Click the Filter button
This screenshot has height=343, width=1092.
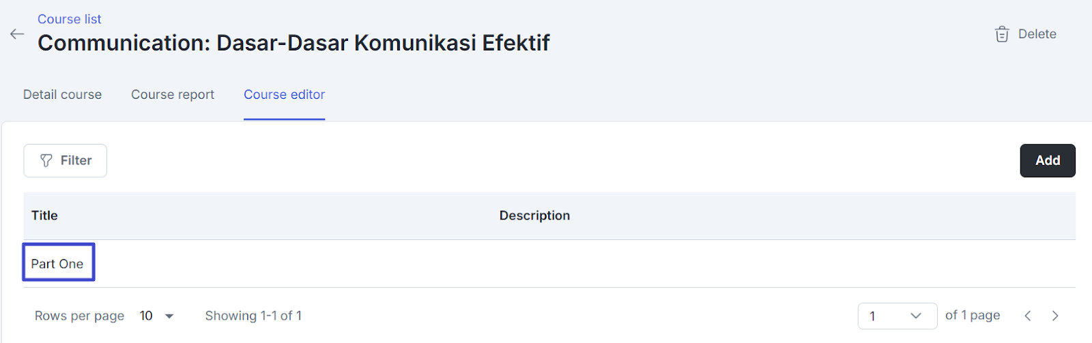click(x=66, y=161)
